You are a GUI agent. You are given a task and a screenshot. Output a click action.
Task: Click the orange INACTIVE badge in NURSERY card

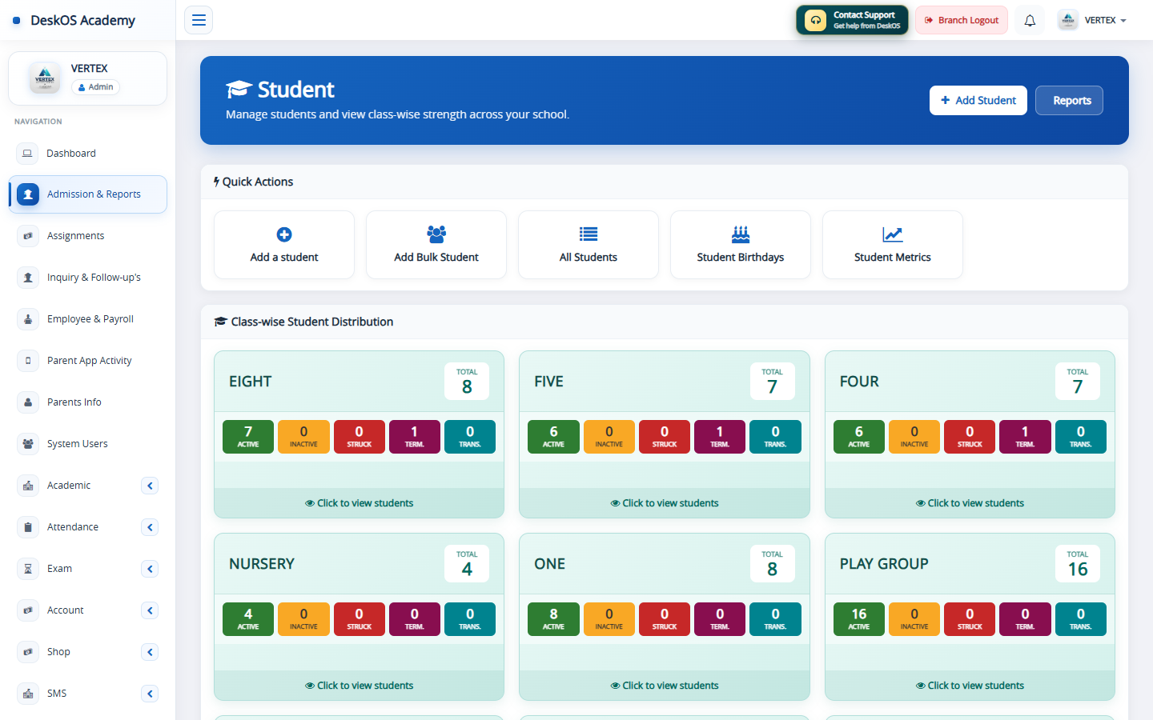coord(303,619)
